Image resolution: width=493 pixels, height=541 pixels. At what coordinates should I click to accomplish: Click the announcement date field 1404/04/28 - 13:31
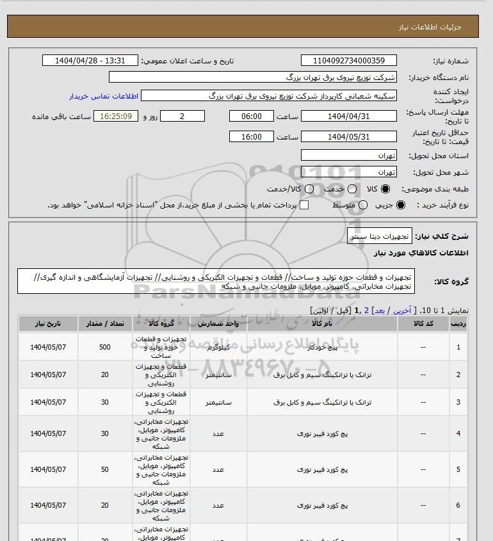[90, 60]
